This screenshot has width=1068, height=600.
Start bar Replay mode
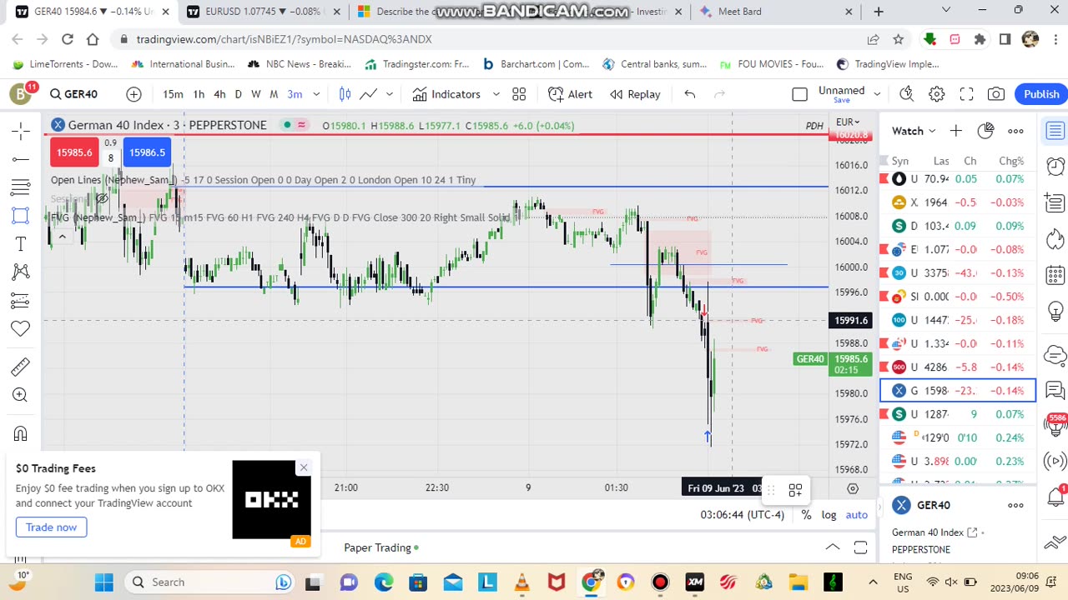point(635,94)
